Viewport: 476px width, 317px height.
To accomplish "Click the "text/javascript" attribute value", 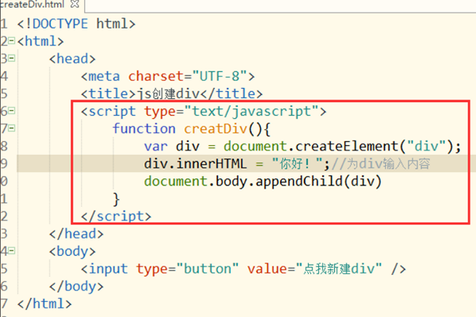I will tap(251, 111).
